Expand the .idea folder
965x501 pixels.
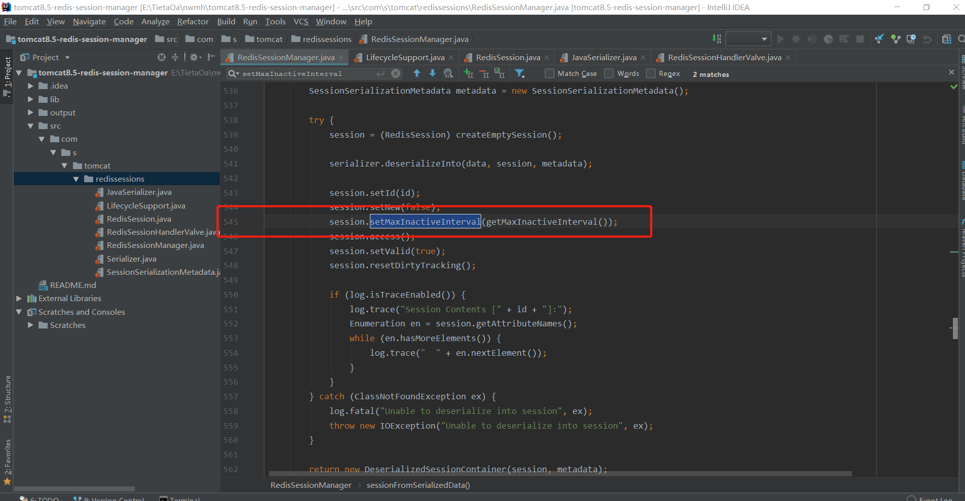point(30,86)
